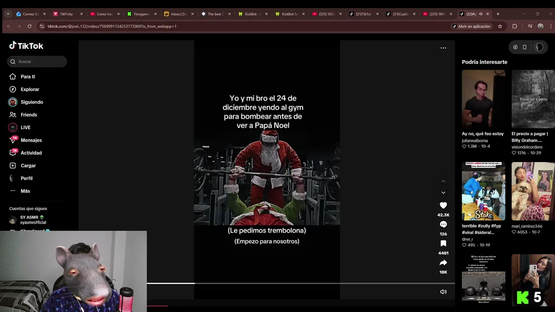Expand the Más menu
Viewport: 555px width, 312px height.
tap(25, 191)
